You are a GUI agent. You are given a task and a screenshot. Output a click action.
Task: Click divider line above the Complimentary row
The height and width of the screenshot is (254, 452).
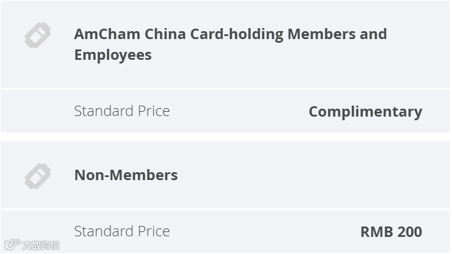pos(226,89)
